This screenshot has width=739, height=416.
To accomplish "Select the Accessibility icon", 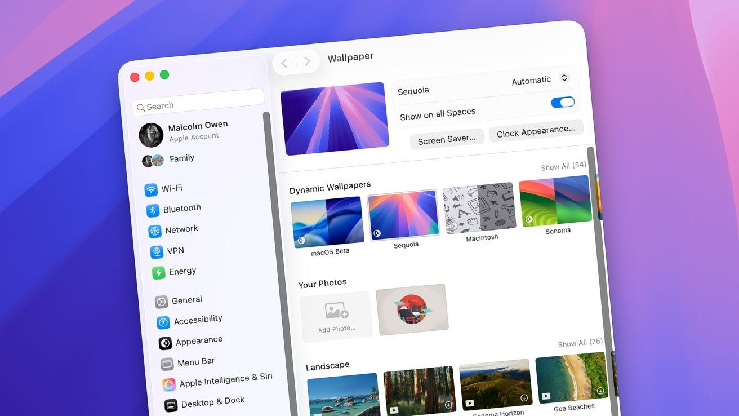I will (163, 322).
